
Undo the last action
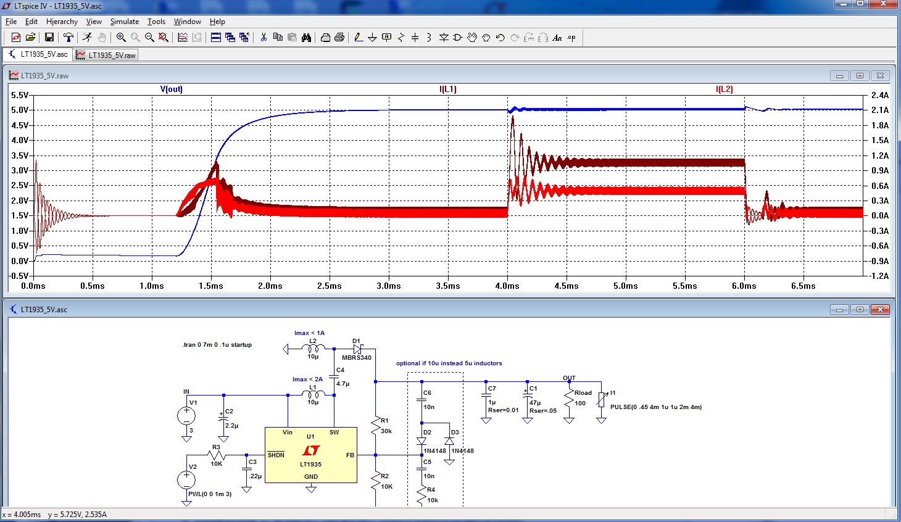[x=500, y=37]
